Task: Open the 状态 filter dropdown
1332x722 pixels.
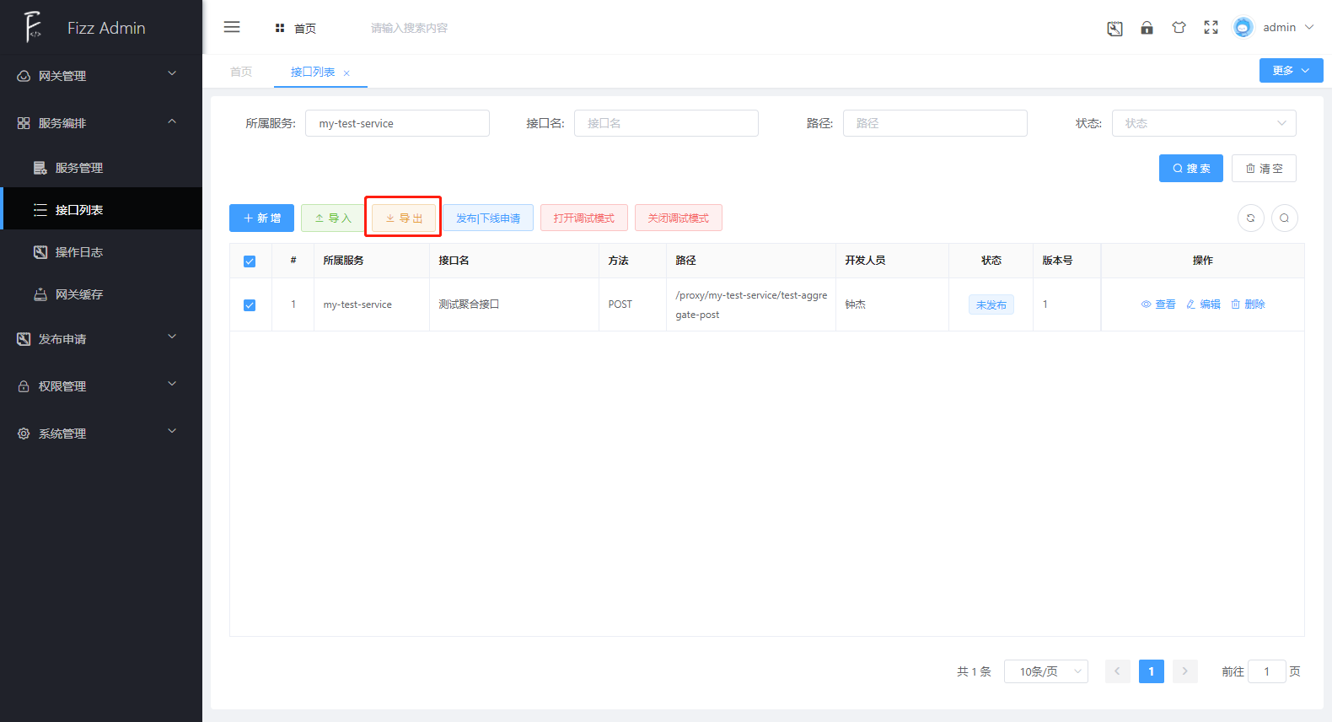Action: tap(1203, 123)
